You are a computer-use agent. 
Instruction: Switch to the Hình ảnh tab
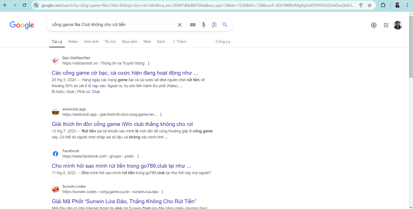pyautogui.click(x=91, y=41)
